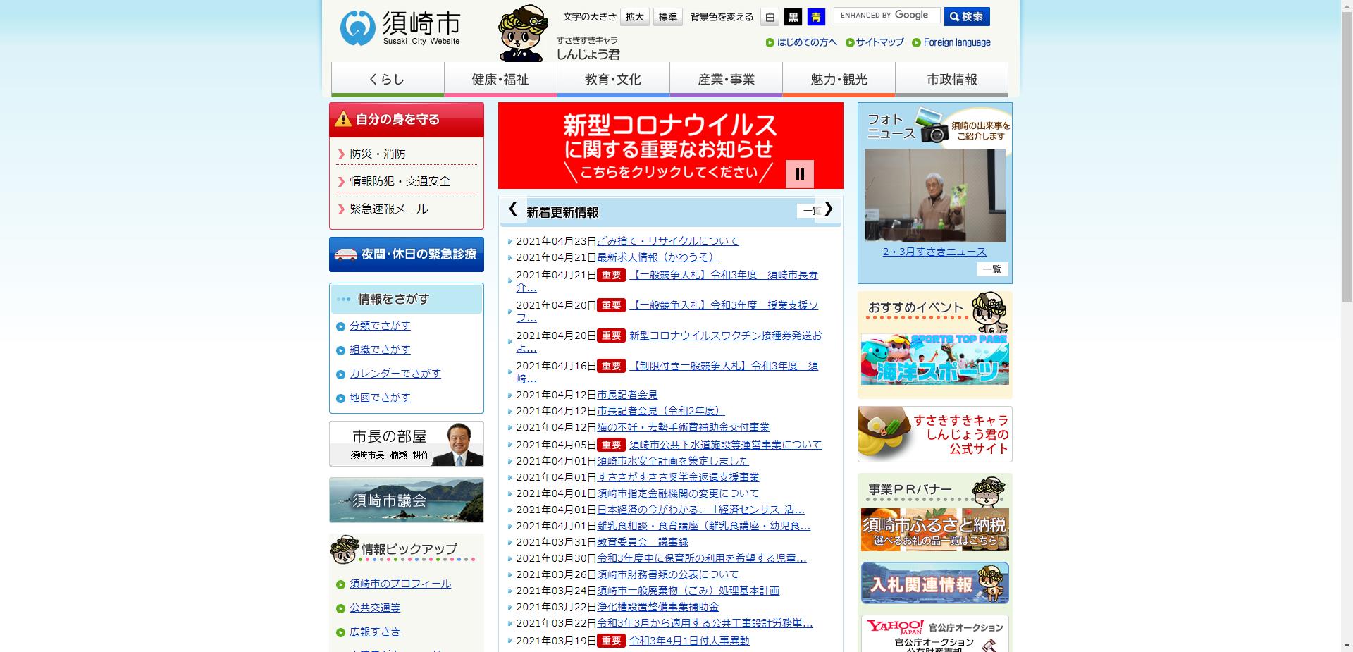Click the Susaki City logo
1353x652 pixels.
pos(400,28)
